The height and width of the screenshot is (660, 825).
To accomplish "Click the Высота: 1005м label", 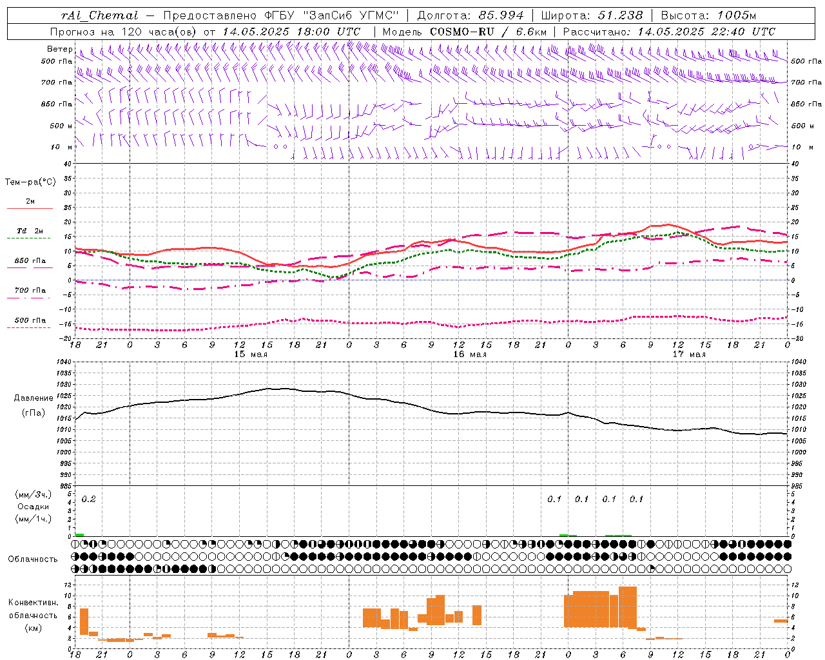I will pos(708,15).
